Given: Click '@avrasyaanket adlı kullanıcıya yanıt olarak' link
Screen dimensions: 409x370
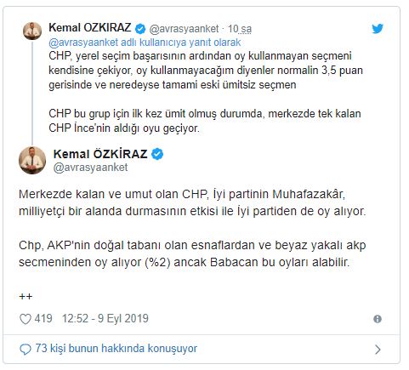Looking at the screenshot, I should click(x=145, y=43).
